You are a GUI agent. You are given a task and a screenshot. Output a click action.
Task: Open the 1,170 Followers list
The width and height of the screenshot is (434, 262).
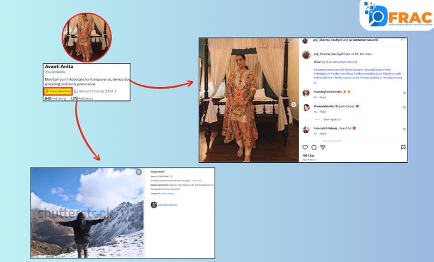click(82, 98)
